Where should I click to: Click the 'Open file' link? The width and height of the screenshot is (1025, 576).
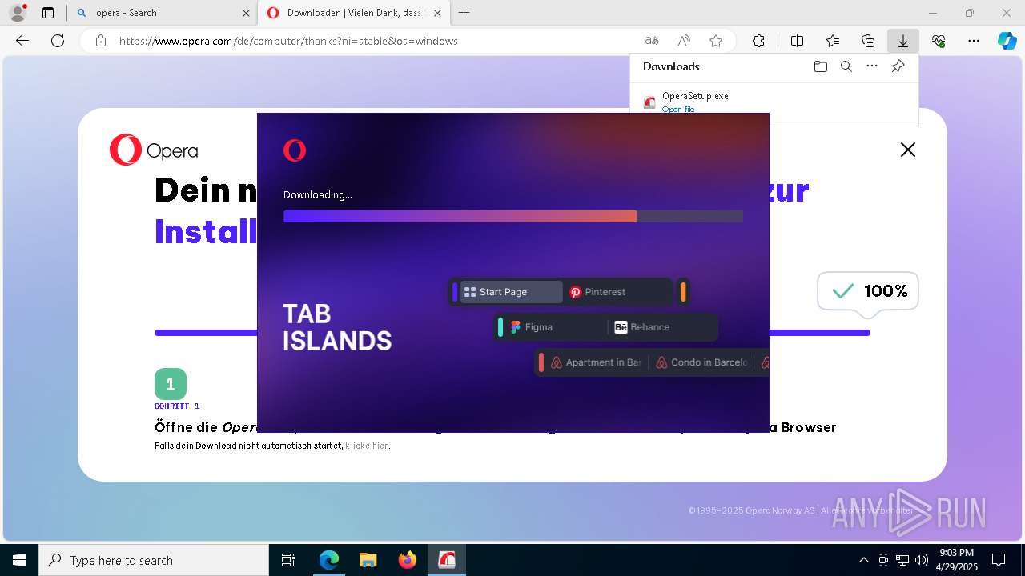point(678,109)
